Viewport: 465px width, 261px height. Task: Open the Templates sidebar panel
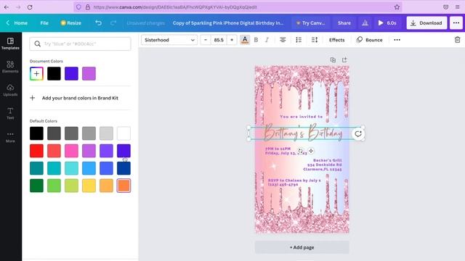(10, 43)
